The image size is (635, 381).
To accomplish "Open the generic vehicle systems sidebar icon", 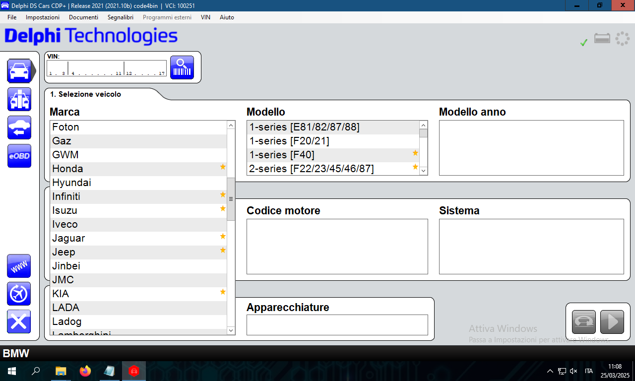I will pos(19,99).
